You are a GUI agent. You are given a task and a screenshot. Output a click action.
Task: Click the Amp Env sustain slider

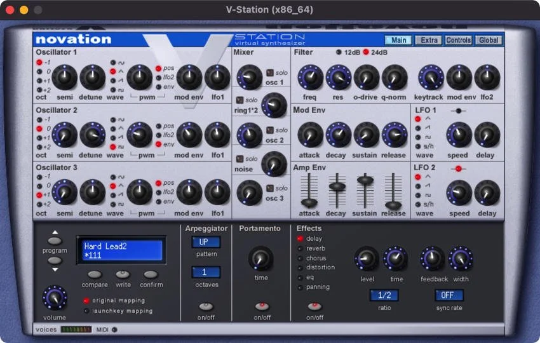click(x=365, y=179)
